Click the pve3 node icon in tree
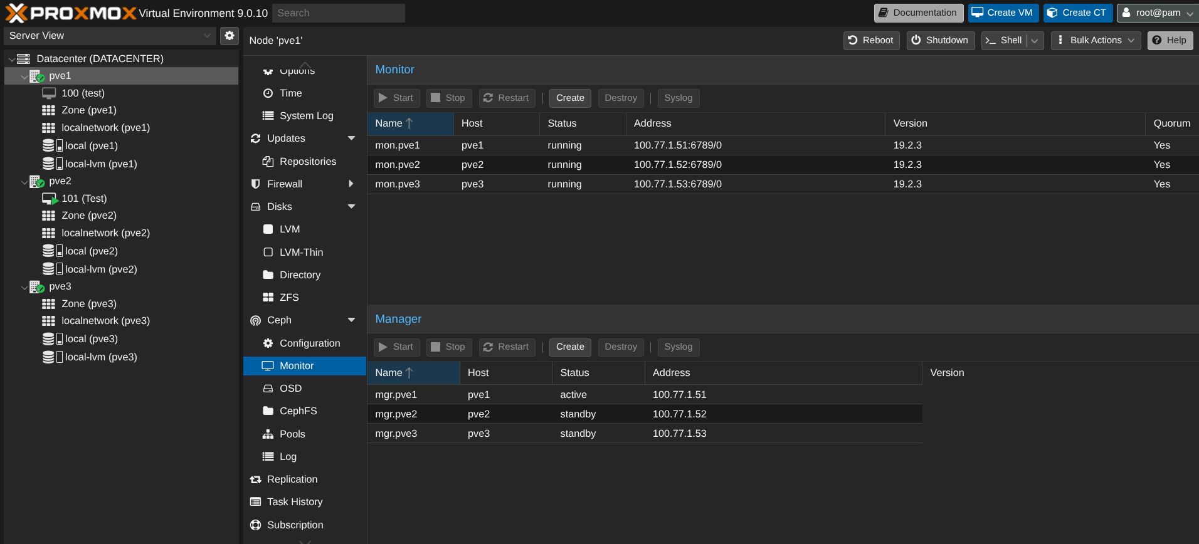The width and height of the screenshot is (1199, 544). (37, 286)
